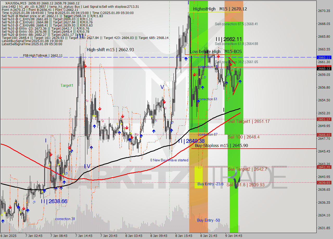The height and width of the screenshot is (239, 333).
Task: Click the 'Sell 100 | 2648.4' label
Action: pos(243,137)
